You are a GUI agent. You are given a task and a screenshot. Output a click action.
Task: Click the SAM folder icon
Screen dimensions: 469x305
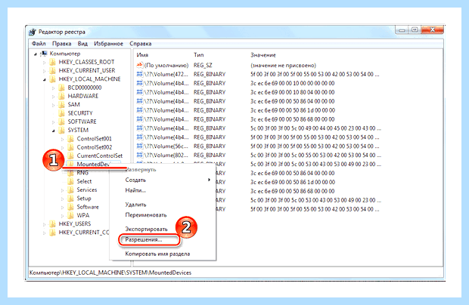click(x=61, y=105)
